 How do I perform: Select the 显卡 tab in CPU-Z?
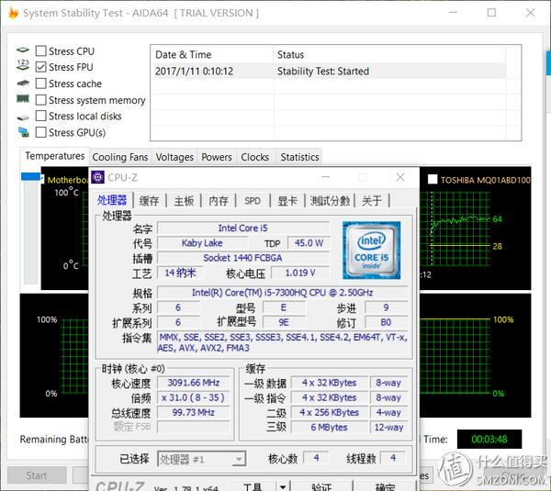coord(287,201)
